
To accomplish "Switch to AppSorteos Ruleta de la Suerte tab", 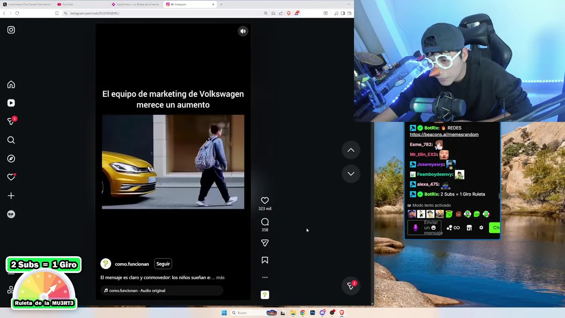I will click(136, 4).
